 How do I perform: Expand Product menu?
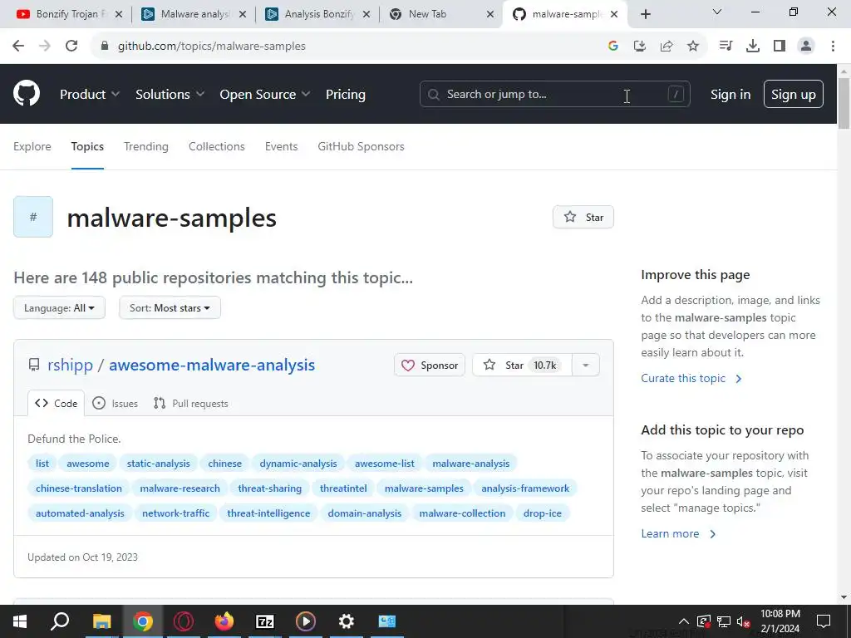click(90, 95)
